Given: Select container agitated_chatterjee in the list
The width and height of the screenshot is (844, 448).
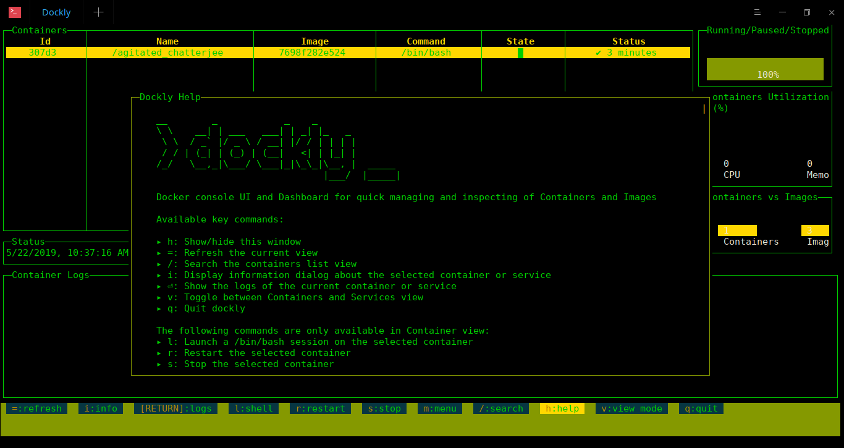Looking at the screenshot, I should click(167, 53).
